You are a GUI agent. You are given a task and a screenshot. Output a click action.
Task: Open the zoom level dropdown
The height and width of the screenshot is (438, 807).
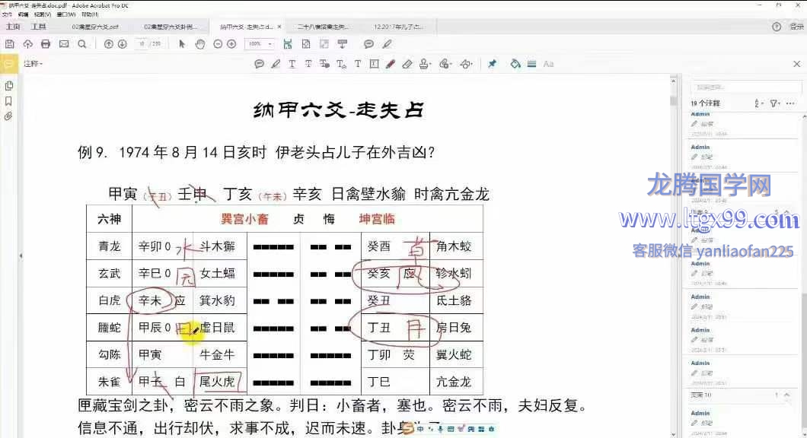tap(259, 44)
